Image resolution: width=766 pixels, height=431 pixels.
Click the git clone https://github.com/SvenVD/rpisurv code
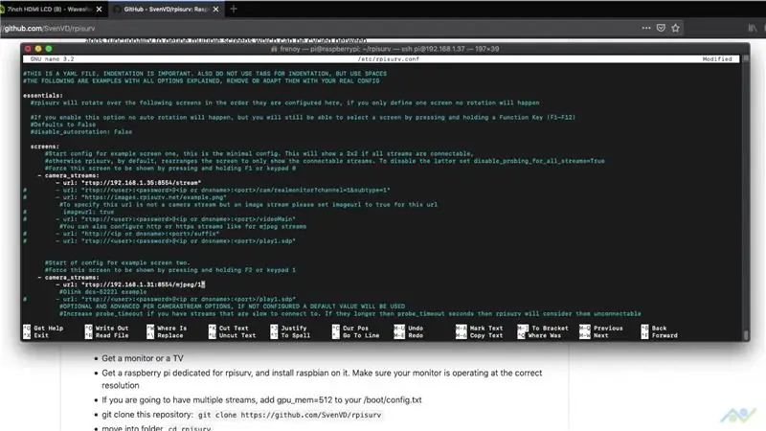click(x=289, y=415)
